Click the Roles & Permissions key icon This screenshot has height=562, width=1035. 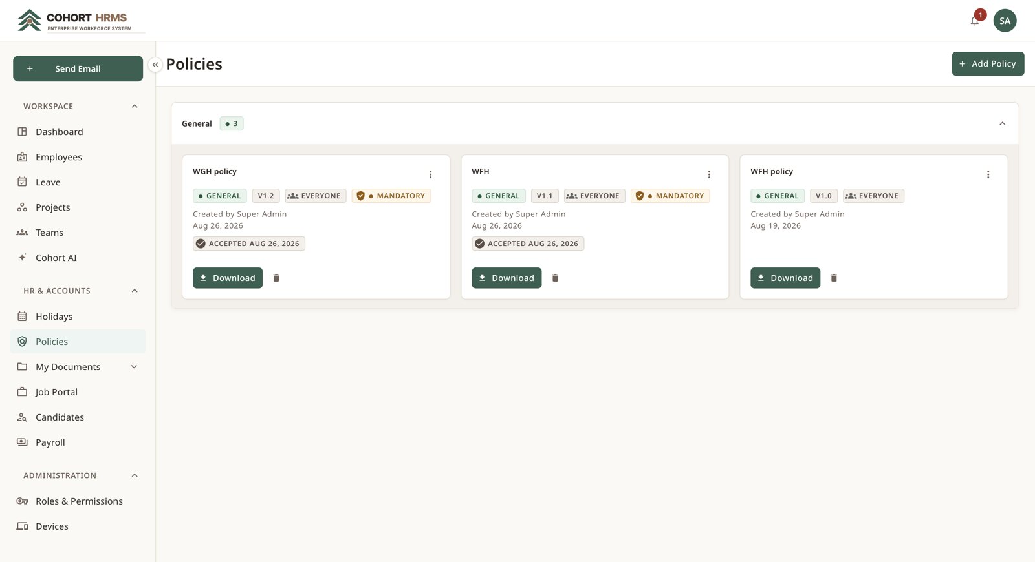[x=22, y=501]
